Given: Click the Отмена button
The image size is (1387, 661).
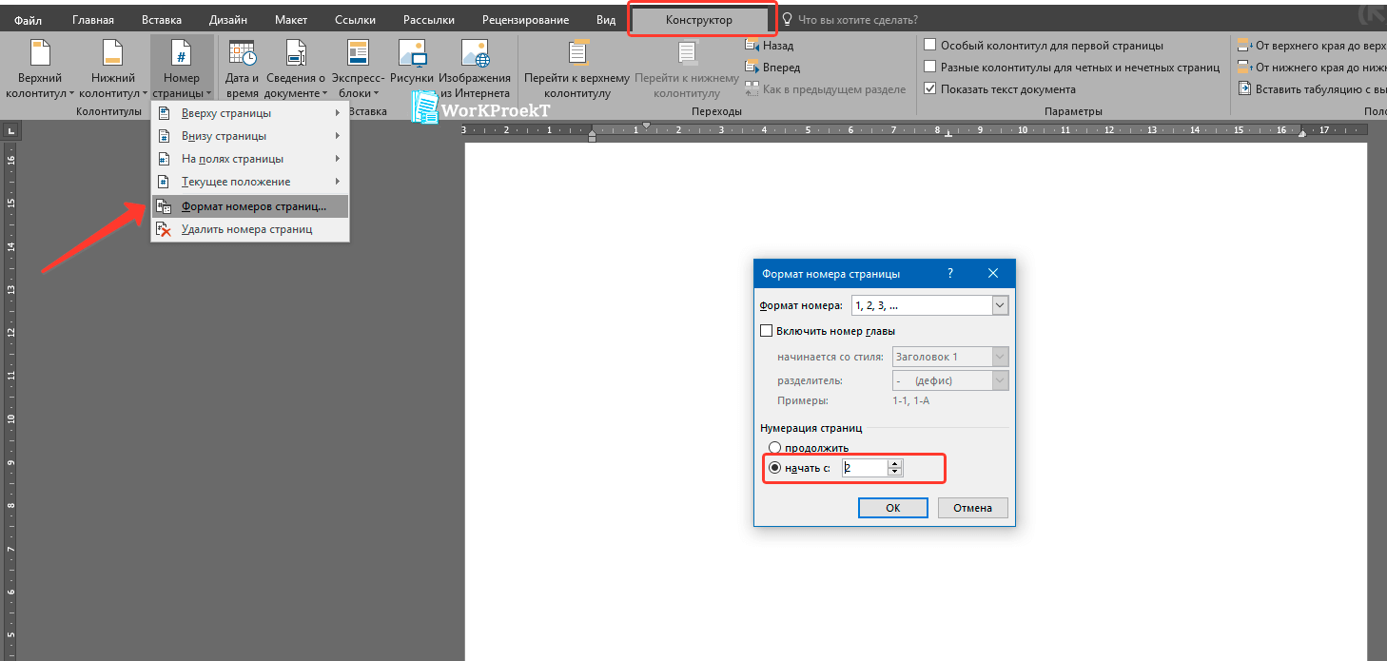Looking at the screenshot, I should tap(972, 508).
